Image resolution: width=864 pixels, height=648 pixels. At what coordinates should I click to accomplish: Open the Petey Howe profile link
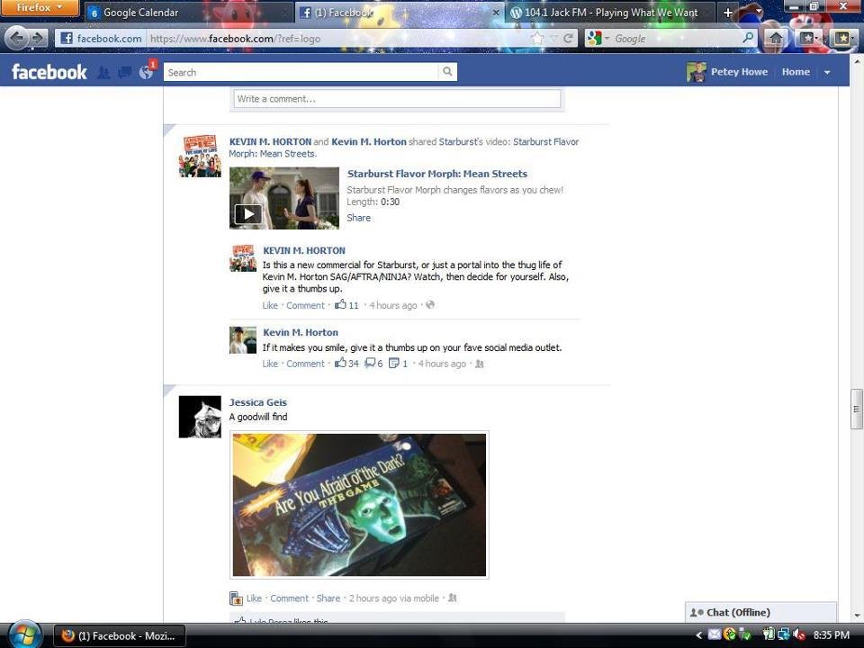(739, 72)
